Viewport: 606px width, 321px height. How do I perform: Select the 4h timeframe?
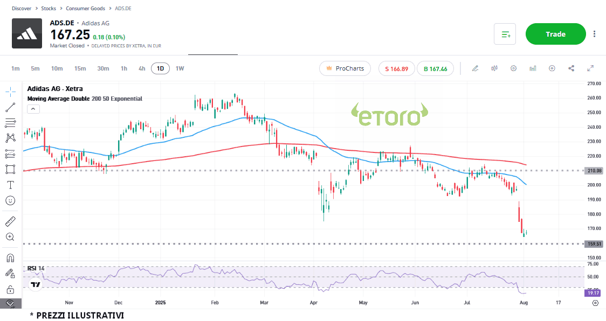pos(142,68)
